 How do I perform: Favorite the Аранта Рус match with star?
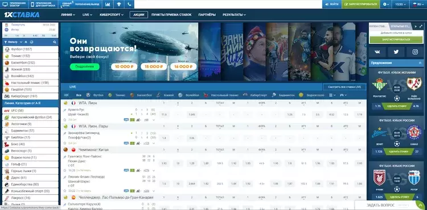click(x=65, y=119)
